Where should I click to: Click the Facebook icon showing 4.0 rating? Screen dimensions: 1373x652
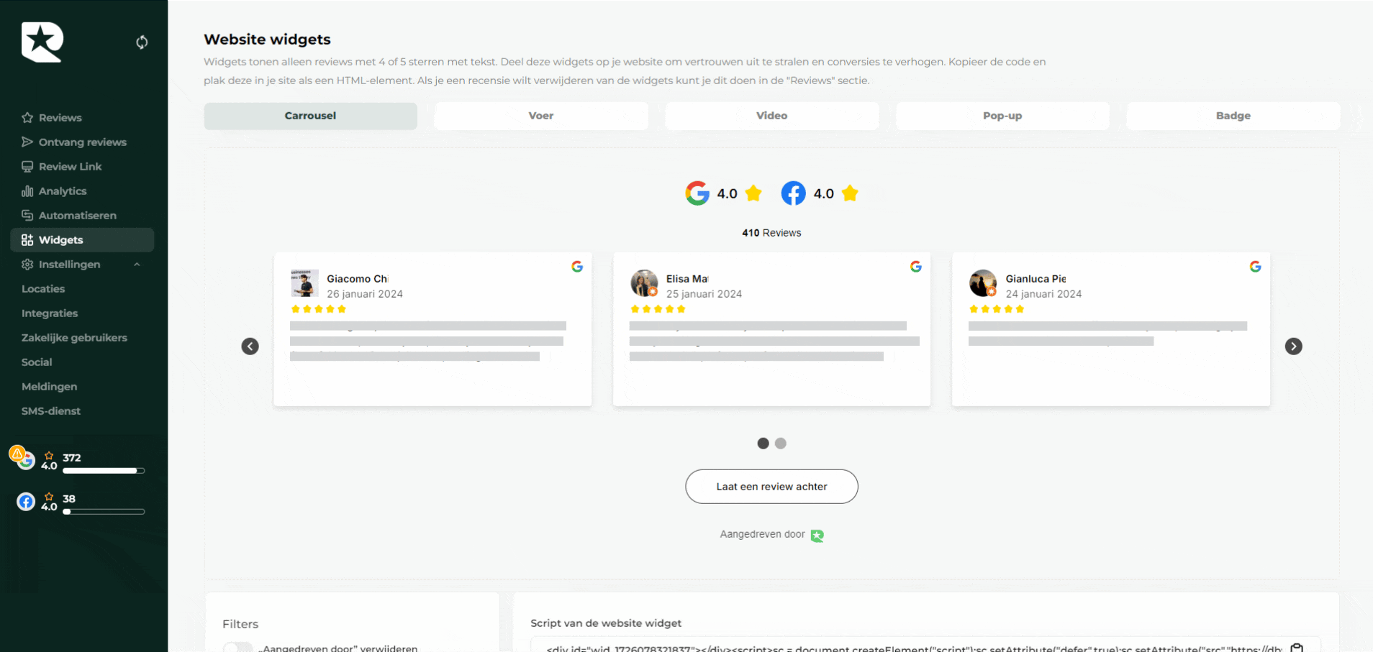click(792, 193)
